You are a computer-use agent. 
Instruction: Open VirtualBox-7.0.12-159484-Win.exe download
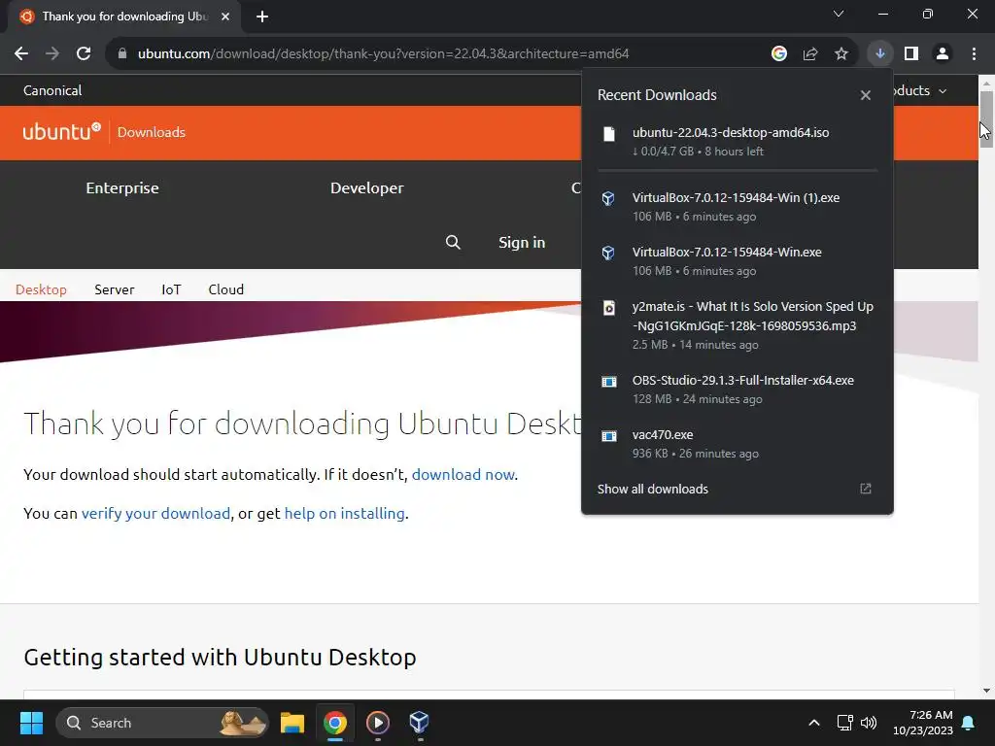[x=738, y=261]
